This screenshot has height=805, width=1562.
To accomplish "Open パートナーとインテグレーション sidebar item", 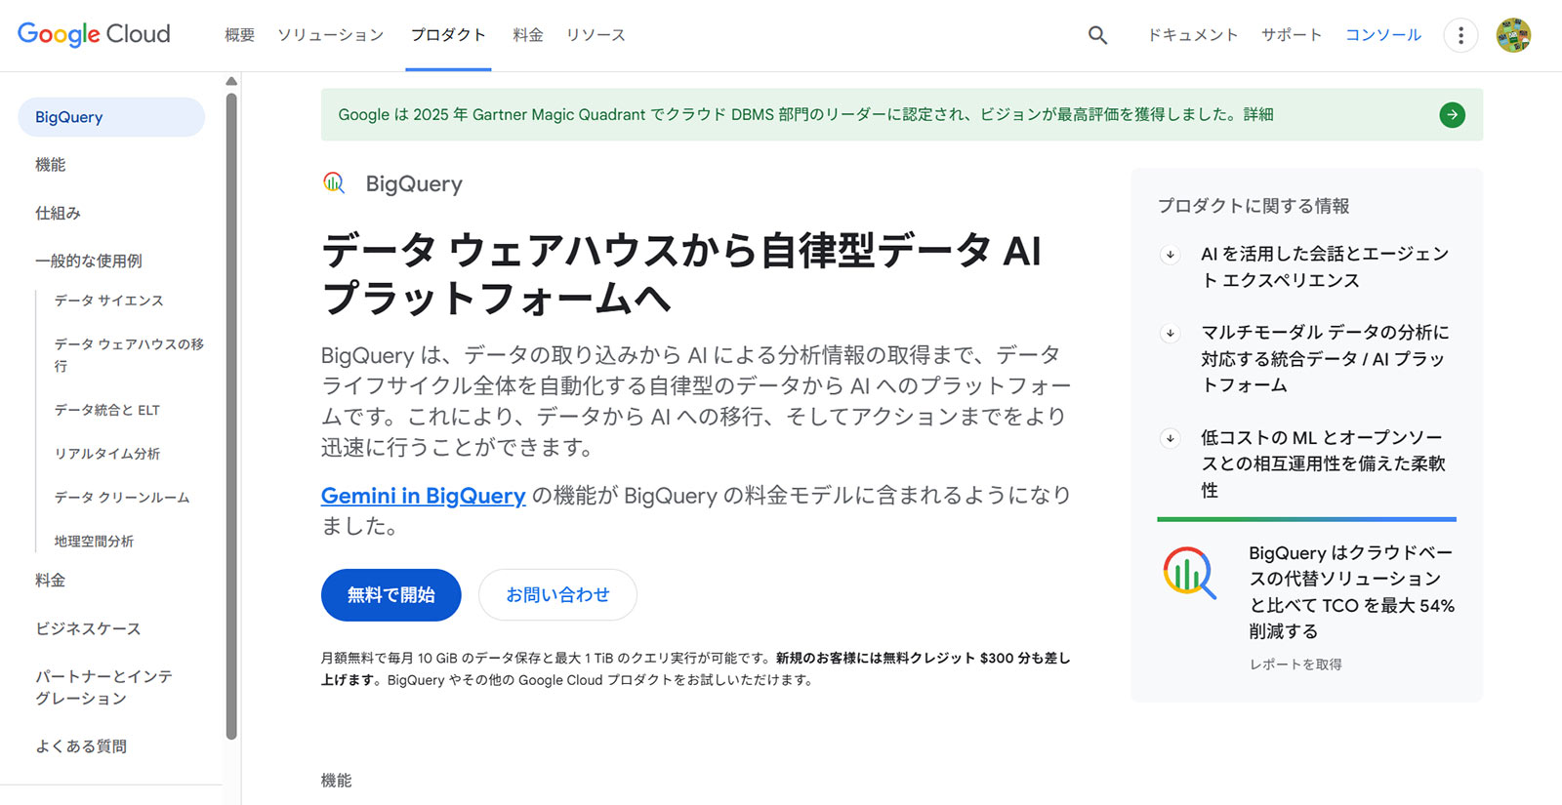I will tap(103, 687).
